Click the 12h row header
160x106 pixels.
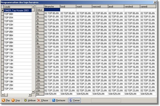40,54
